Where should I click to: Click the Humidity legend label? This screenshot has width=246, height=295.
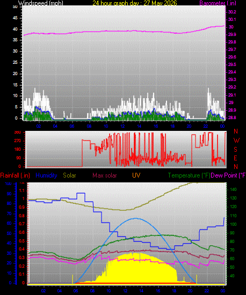click(46, 175)
